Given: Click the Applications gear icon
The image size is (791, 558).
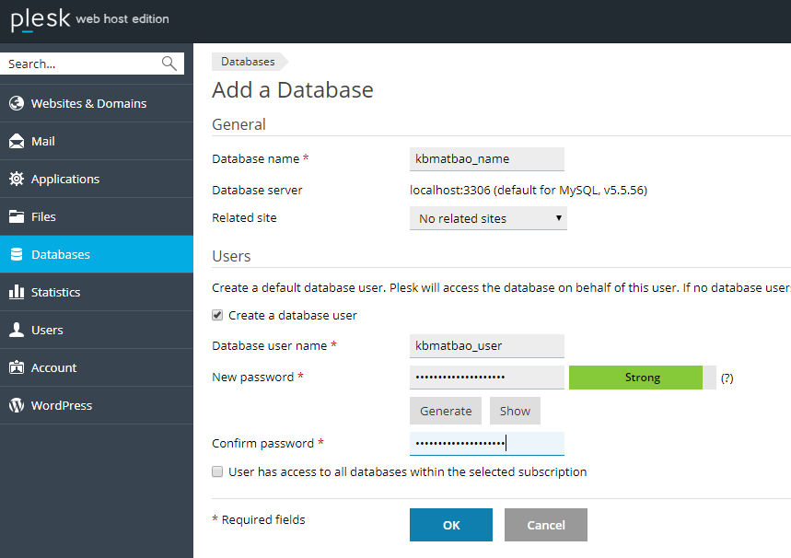Looking at the screenshot, I should tap(17, 179).
